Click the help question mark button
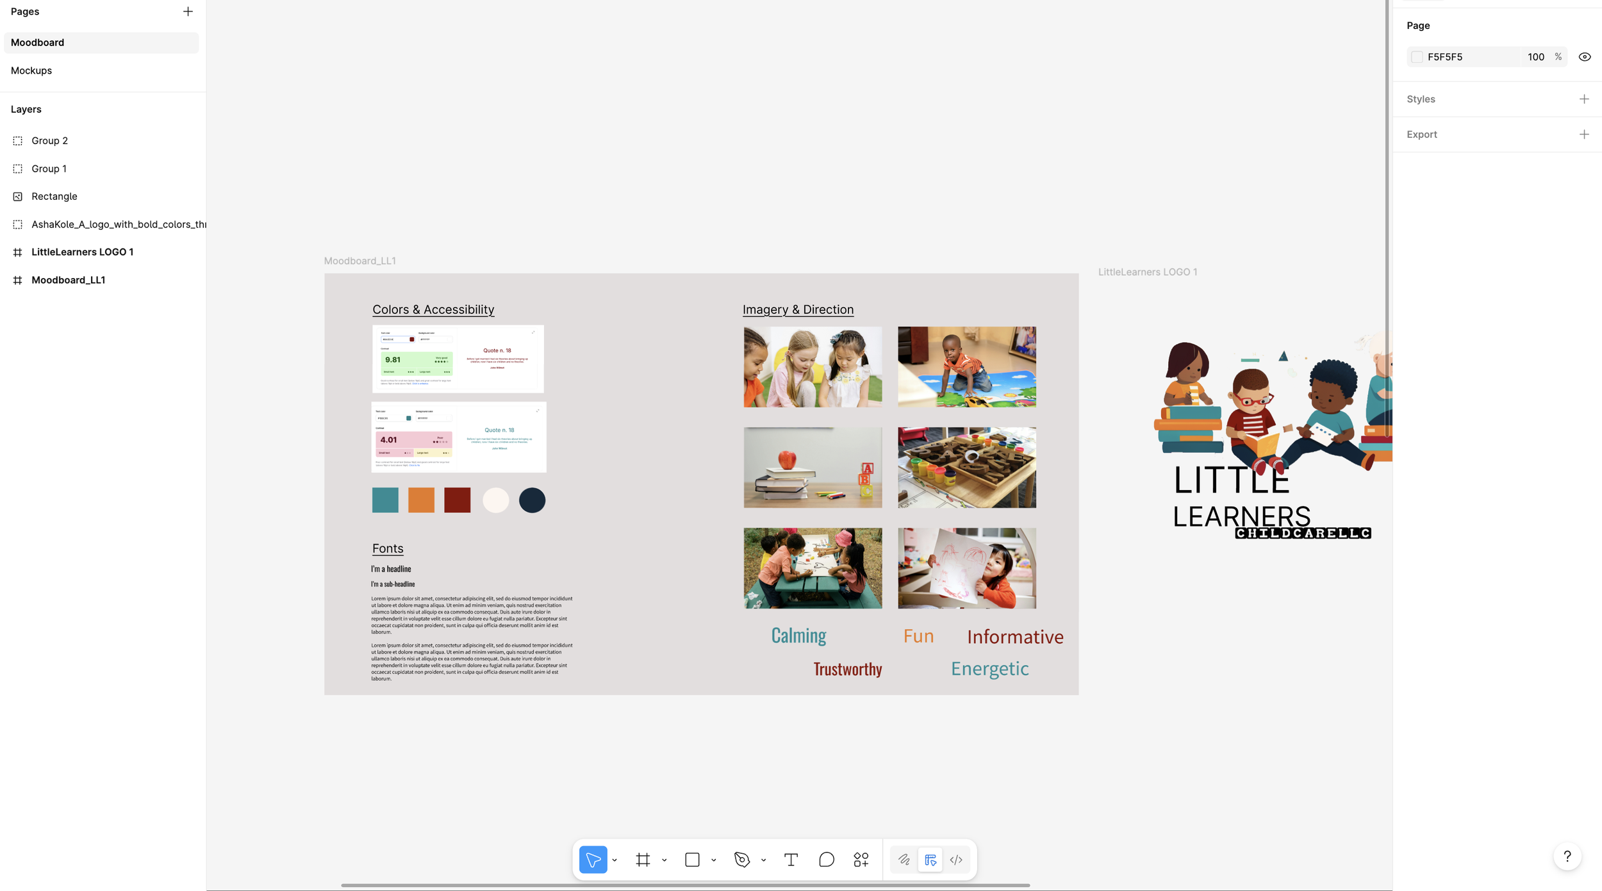Image resolution: width=1602 pixels, height=891 pixels. coord(1567,856)
